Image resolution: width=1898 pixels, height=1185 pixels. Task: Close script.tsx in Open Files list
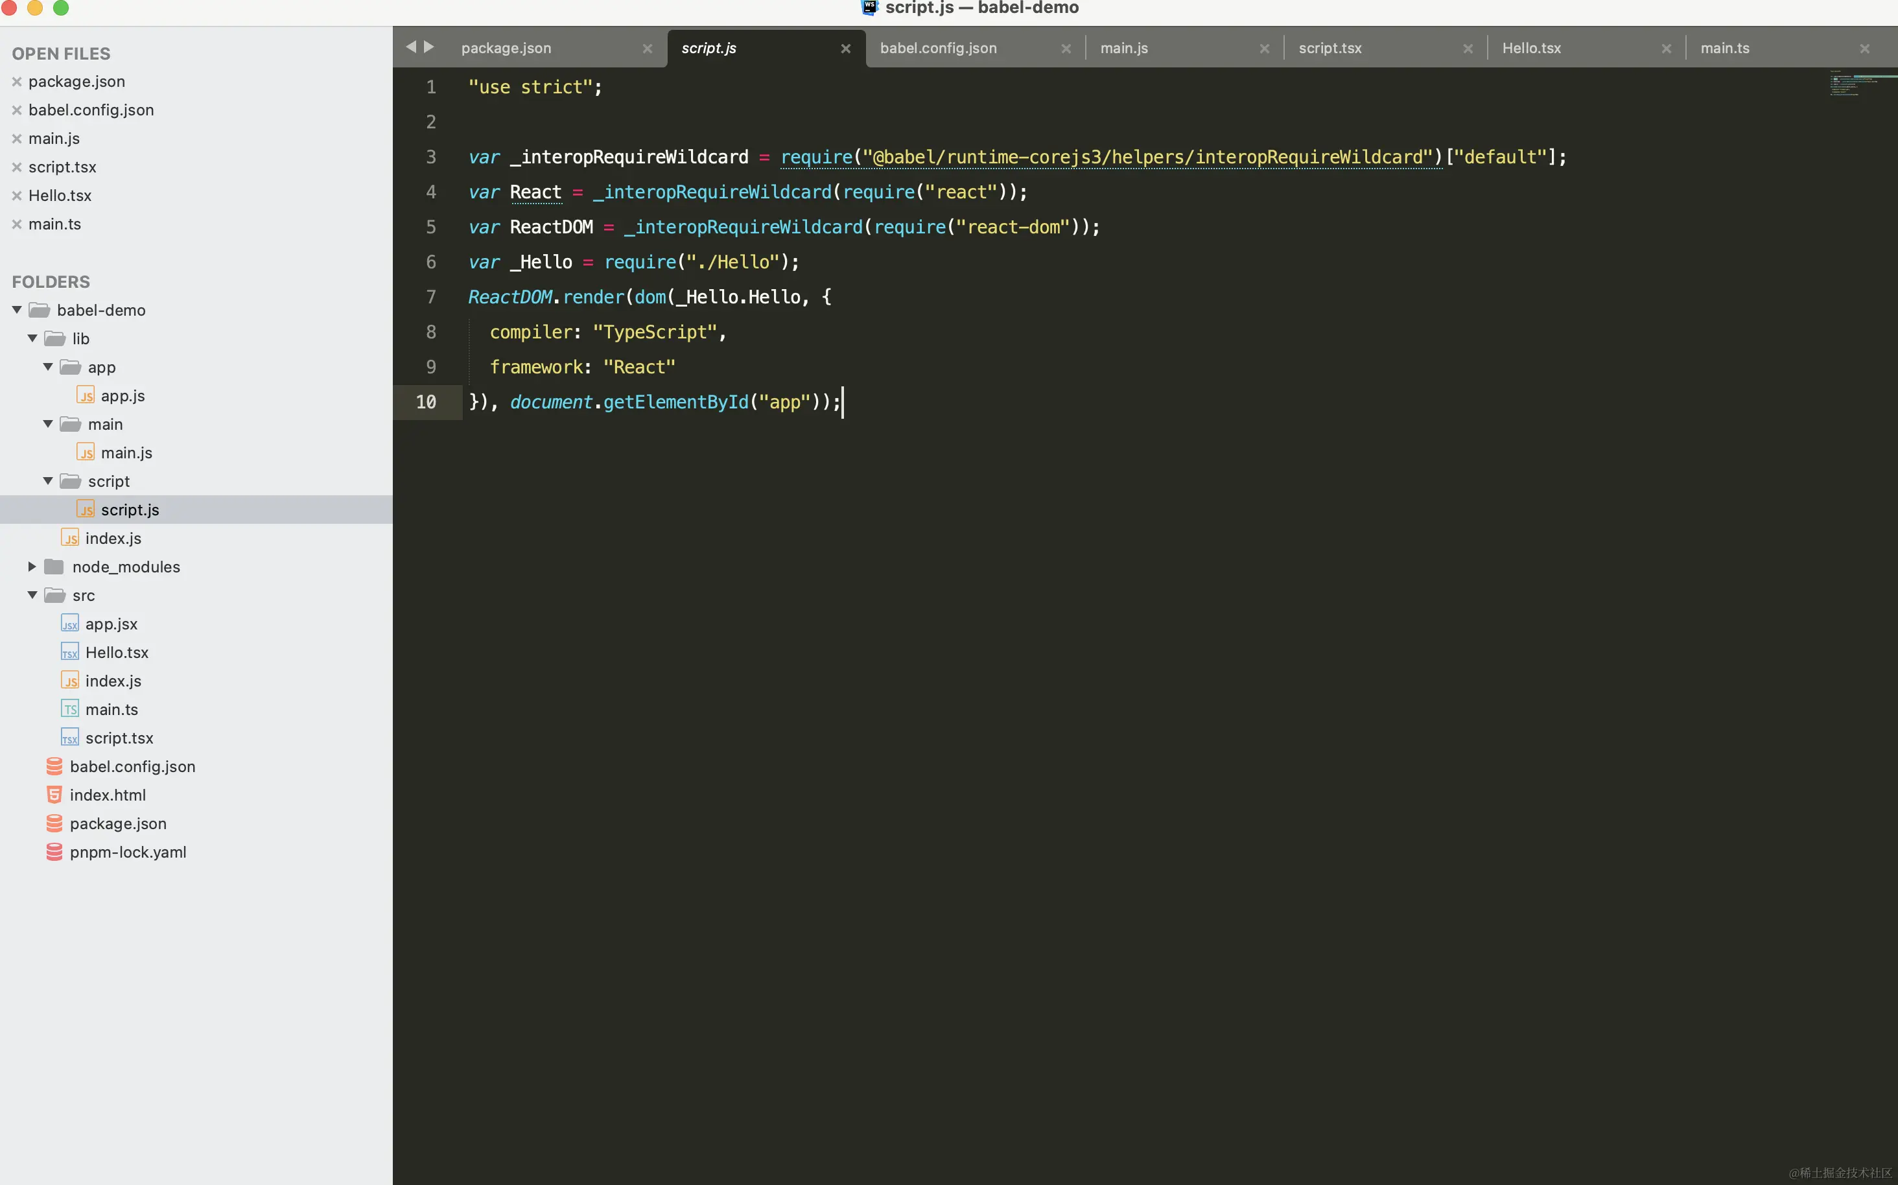[x=16, y=167]
